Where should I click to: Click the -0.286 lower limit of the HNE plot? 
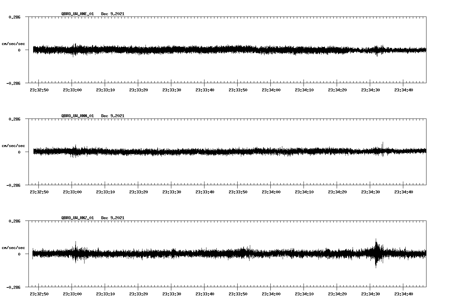click(x=13, y=83)
